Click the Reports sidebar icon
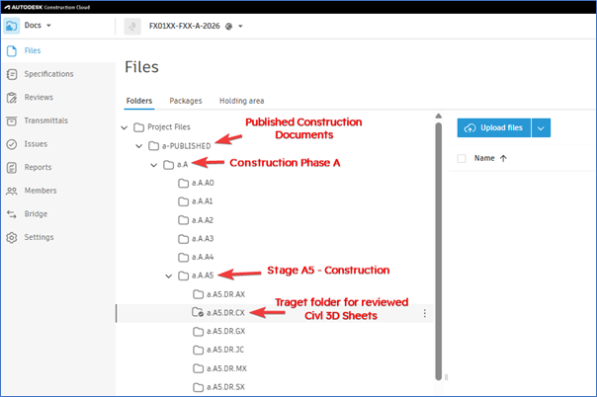 tap(12, 167)
